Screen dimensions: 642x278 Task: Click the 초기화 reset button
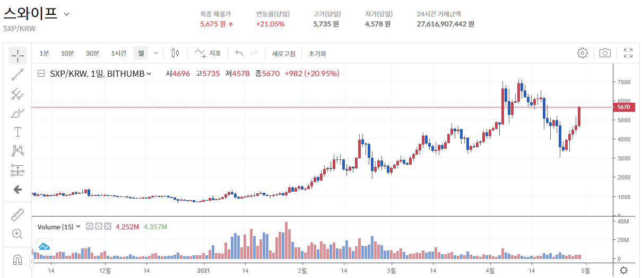click(x=317, y=53)
